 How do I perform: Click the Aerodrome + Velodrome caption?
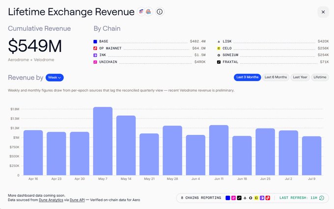[x=31, y=60]
